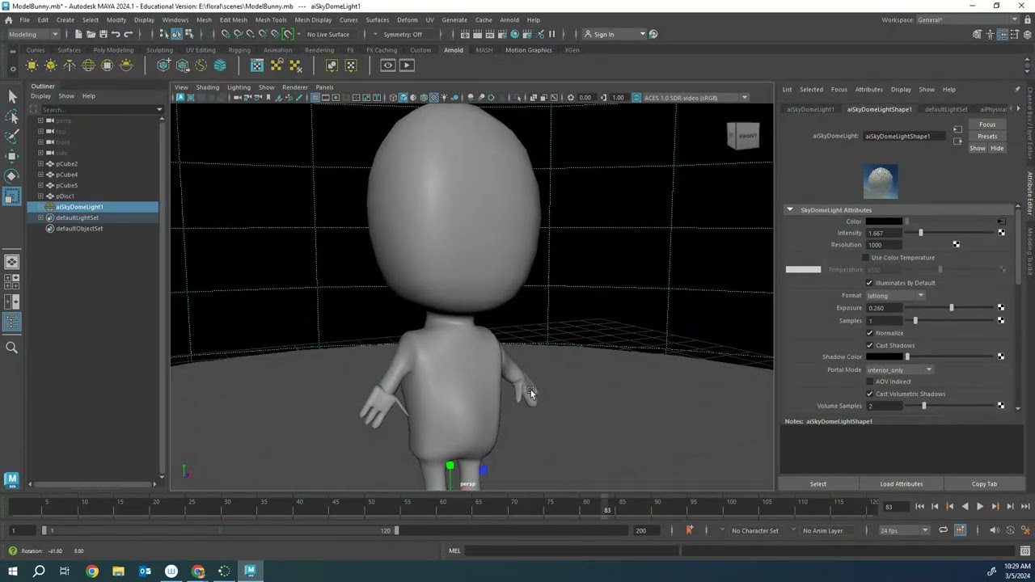1035x582 pixels.
Task: Click the Presets button
Action: tap(987, 137)
